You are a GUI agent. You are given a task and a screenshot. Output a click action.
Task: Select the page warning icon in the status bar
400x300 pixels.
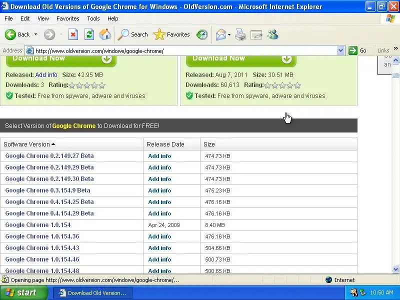pos(5,280)
